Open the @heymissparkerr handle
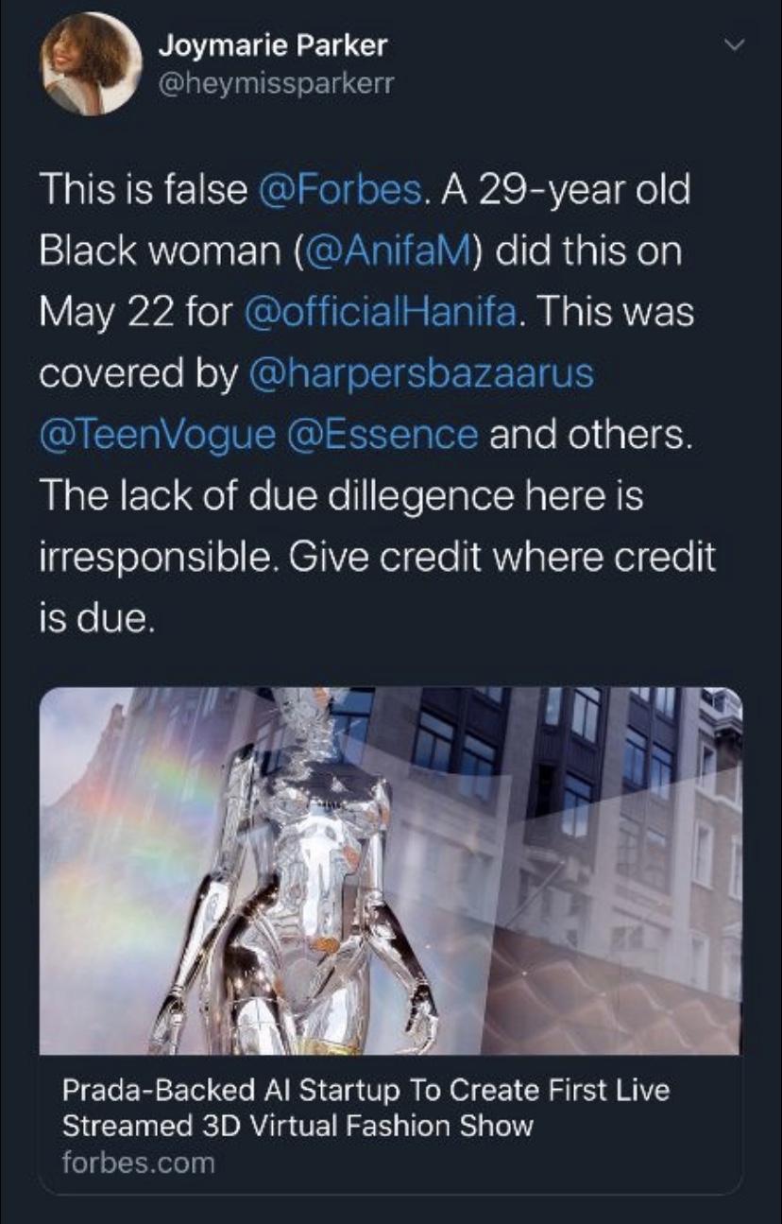 pyautogui.click(x=275, y=85)
